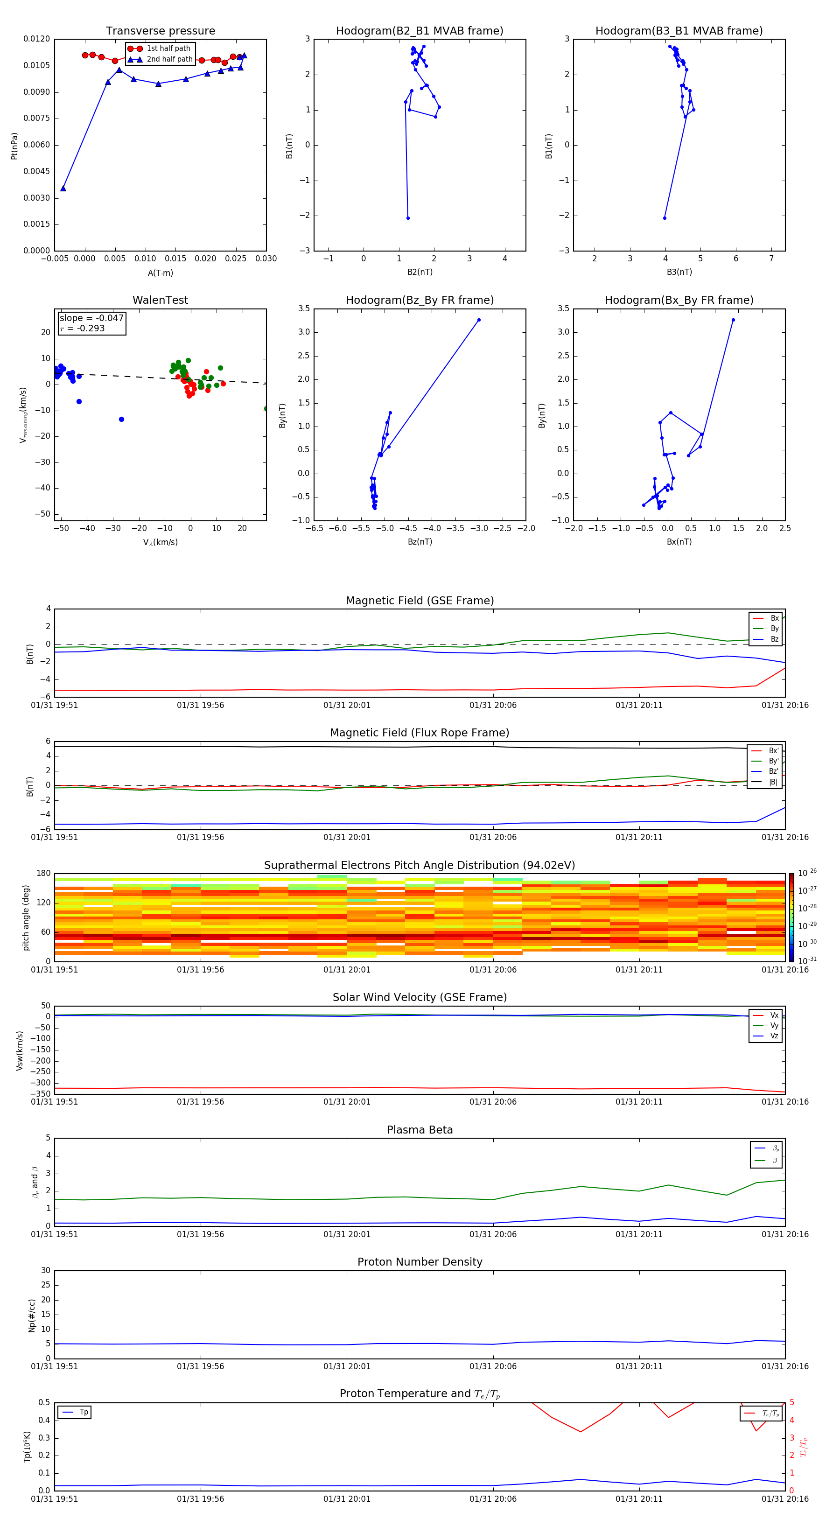The height and width of the screenshot is (1540, 840).
Task: Click the "Bx'" legend entry in Flux Rope panel
Action: click(765, 751)
